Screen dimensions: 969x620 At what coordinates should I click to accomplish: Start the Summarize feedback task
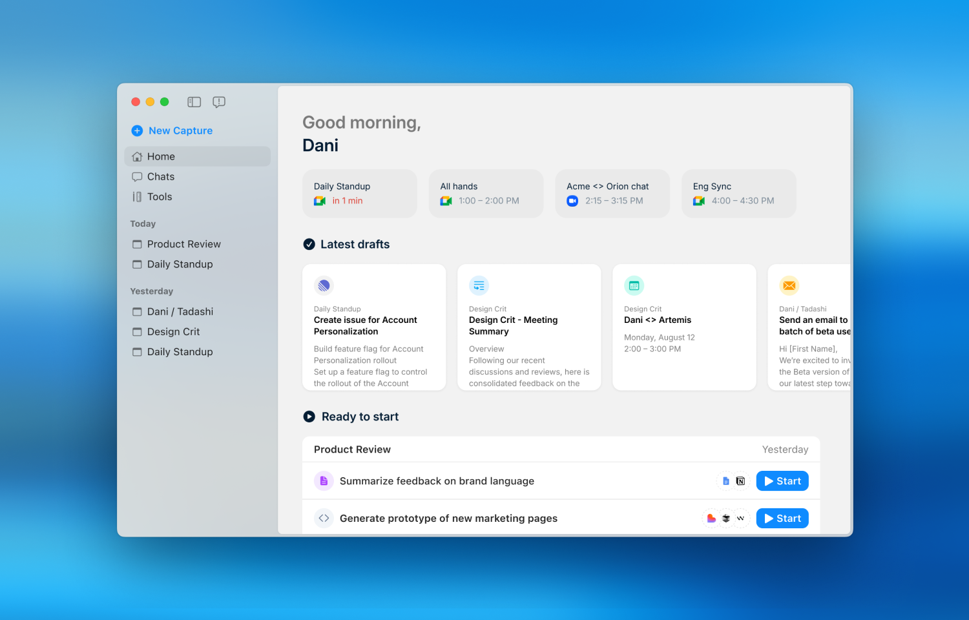[x=782, y=480]
